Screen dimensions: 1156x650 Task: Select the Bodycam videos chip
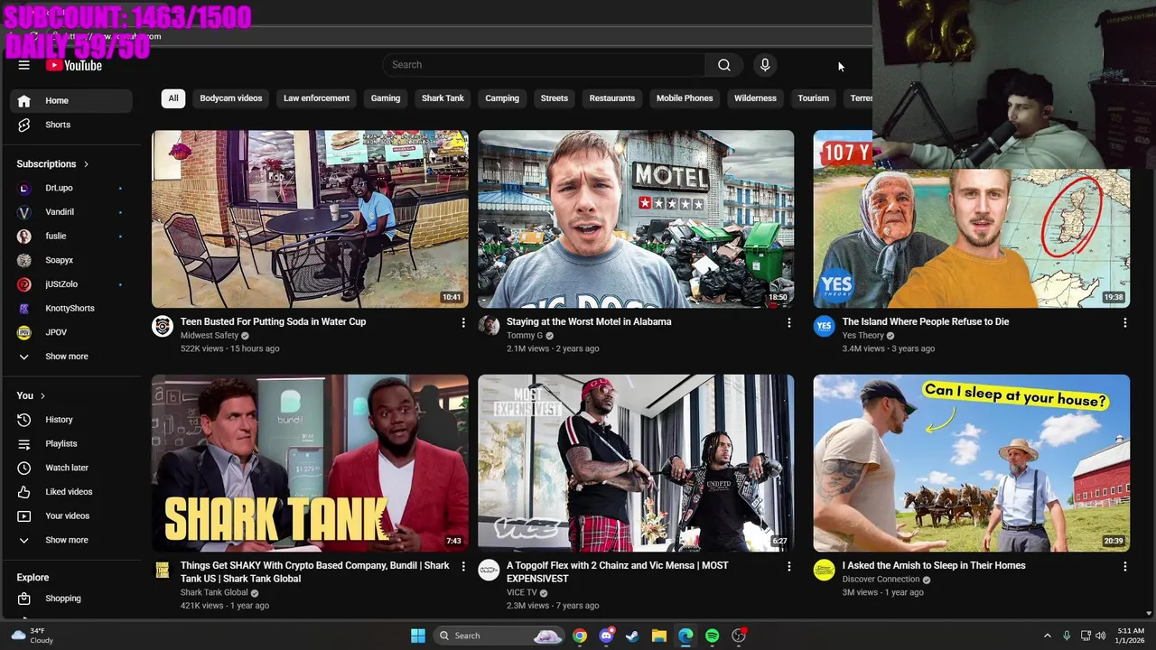tap(231, 98)
